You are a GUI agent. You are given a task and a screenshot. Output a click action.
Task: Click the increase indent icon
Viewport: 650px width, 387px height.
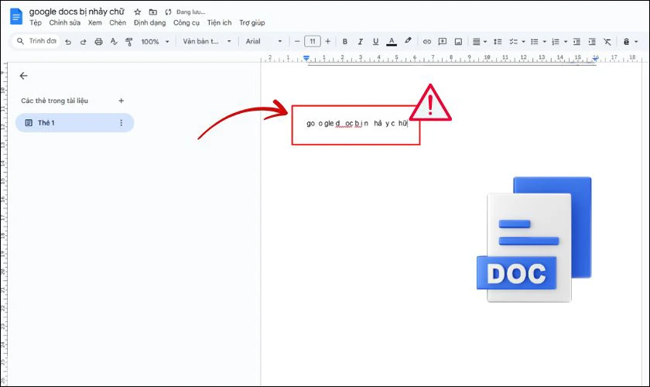[592, 42]
